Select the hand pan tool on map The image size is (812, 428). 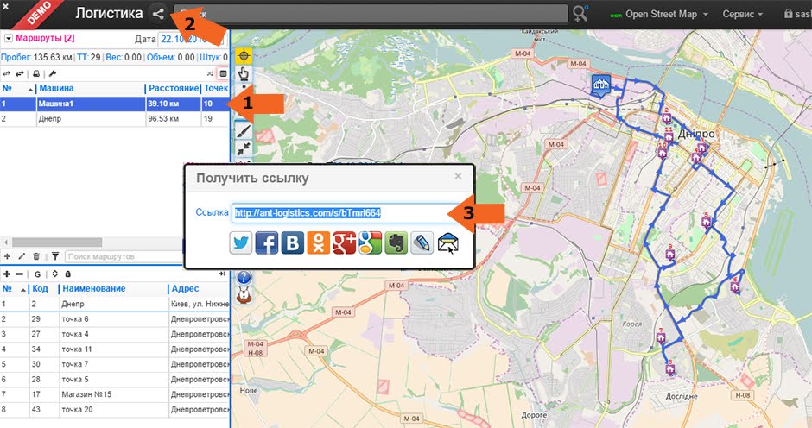click(x=244, y=74)
